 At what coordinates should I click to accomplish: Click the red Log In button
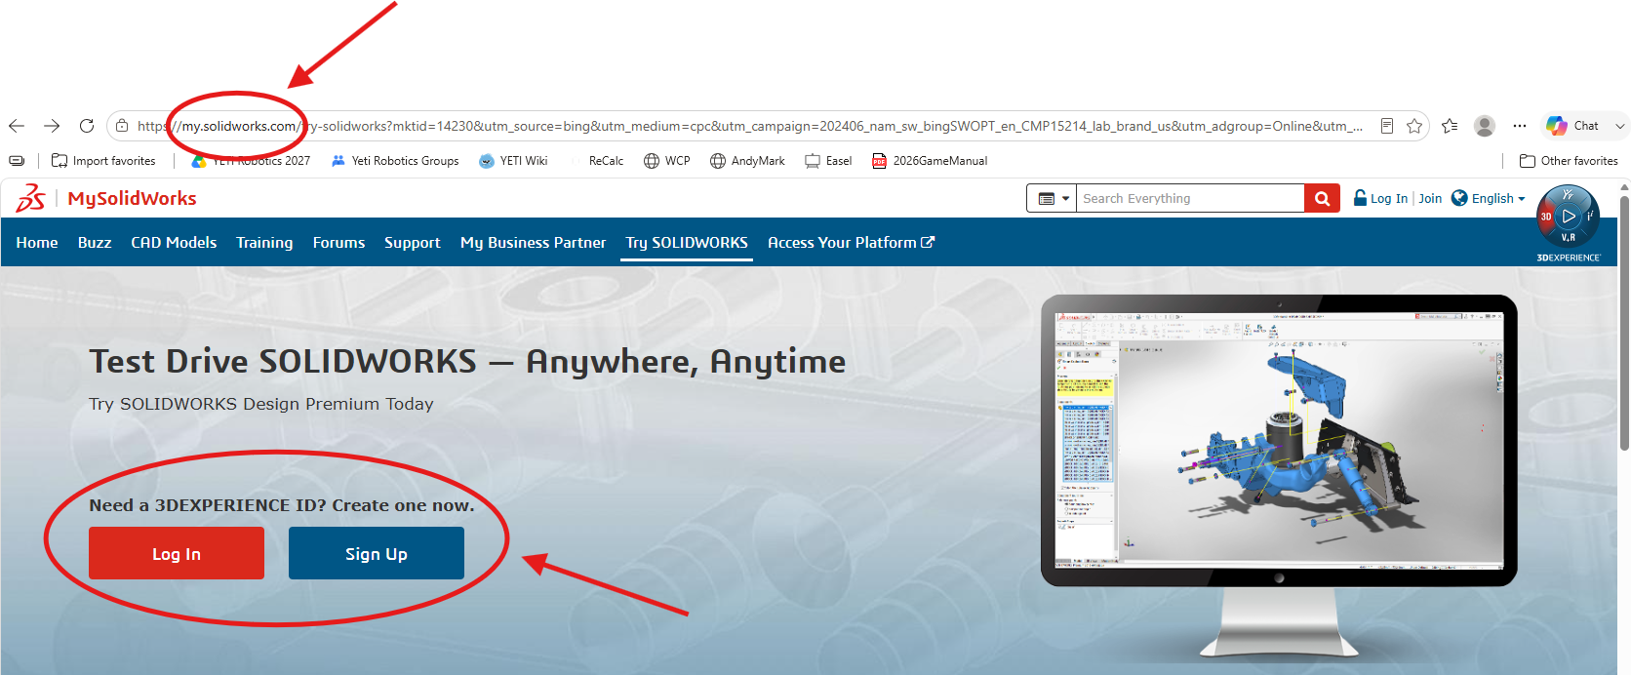tap(177, 553)
